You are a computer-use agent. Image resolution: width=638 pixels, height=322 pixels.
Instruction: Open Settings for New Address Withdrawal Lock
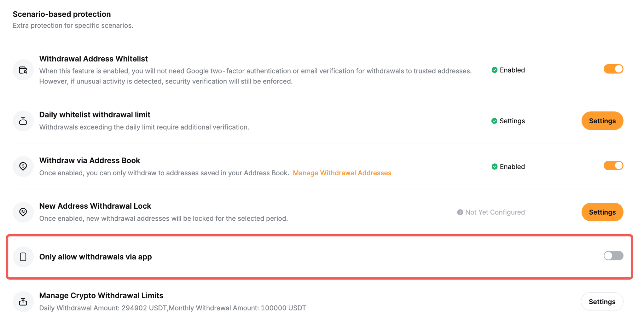click(x=602, y=212)
